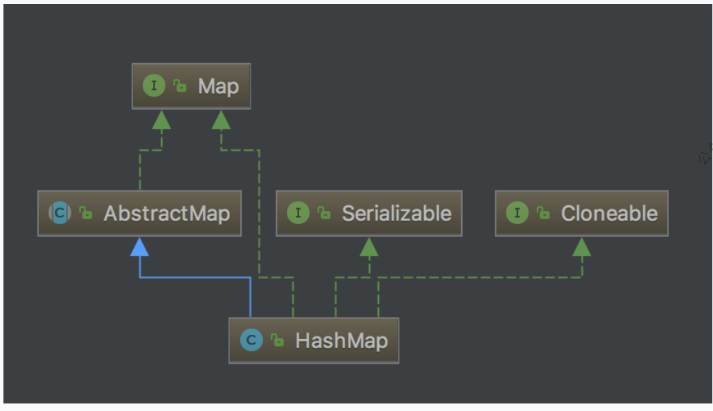Select the HashMap class name

pos(341,340)
